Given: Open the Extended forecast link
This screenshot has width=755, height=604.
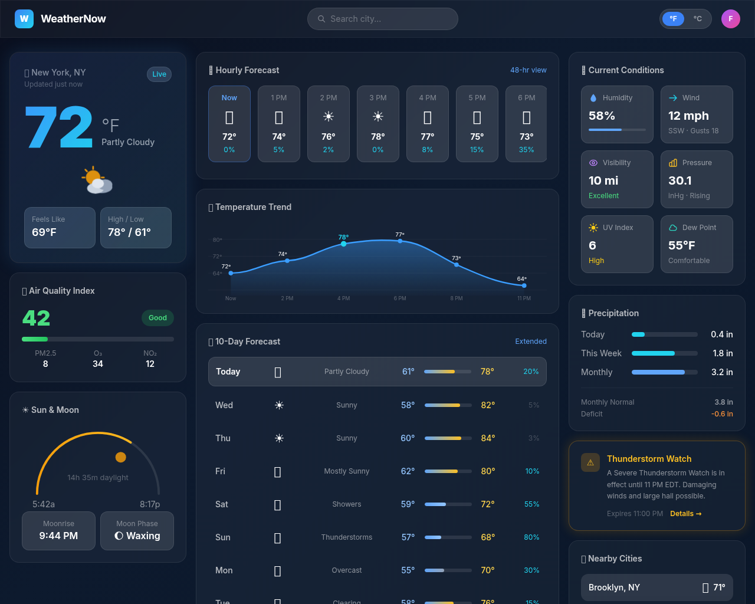Looking at the screenshot, I should pos(531,342).
